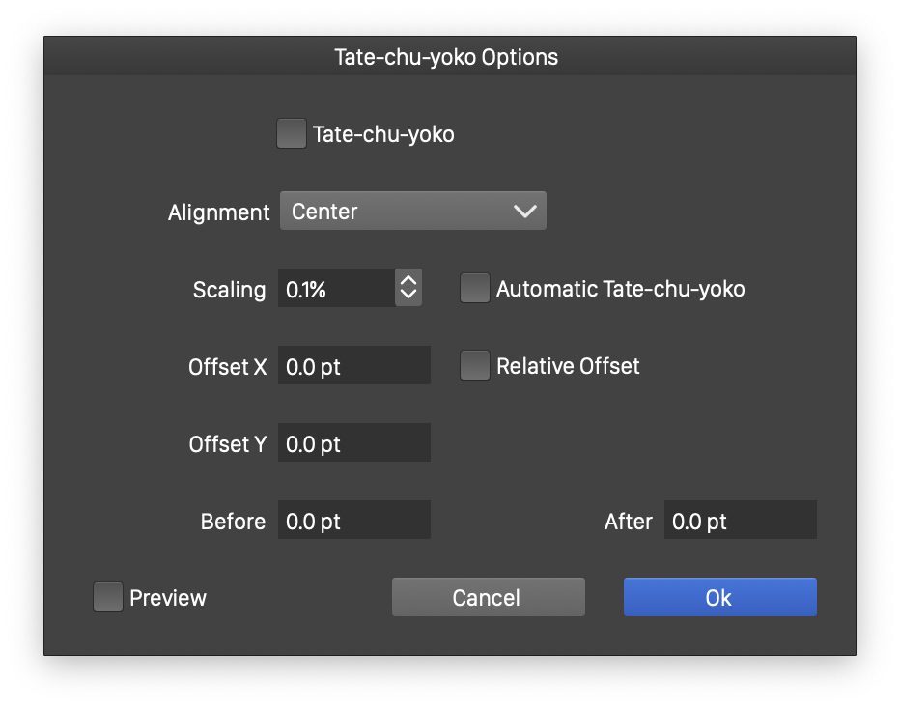The image size is (900, 707).
Task: Select the Before spacing field
Action: point(354,521)
